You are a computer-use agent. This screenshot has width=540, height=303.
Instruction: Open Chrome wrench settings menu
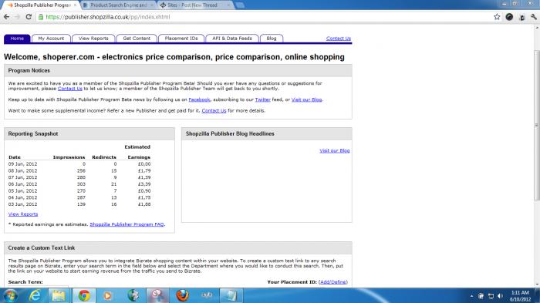pyautogui.click(x=534, y=17)
